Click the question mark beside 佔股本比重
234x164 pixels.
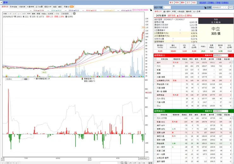[173, 39]
